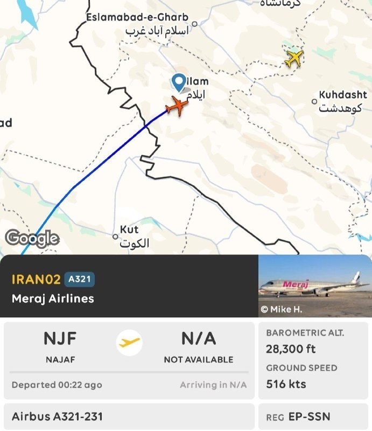Open the Airbus A321-231 aircraft row
Image resolution: width=372 pixels, height=431 pixels.
(x=129, y=416)
